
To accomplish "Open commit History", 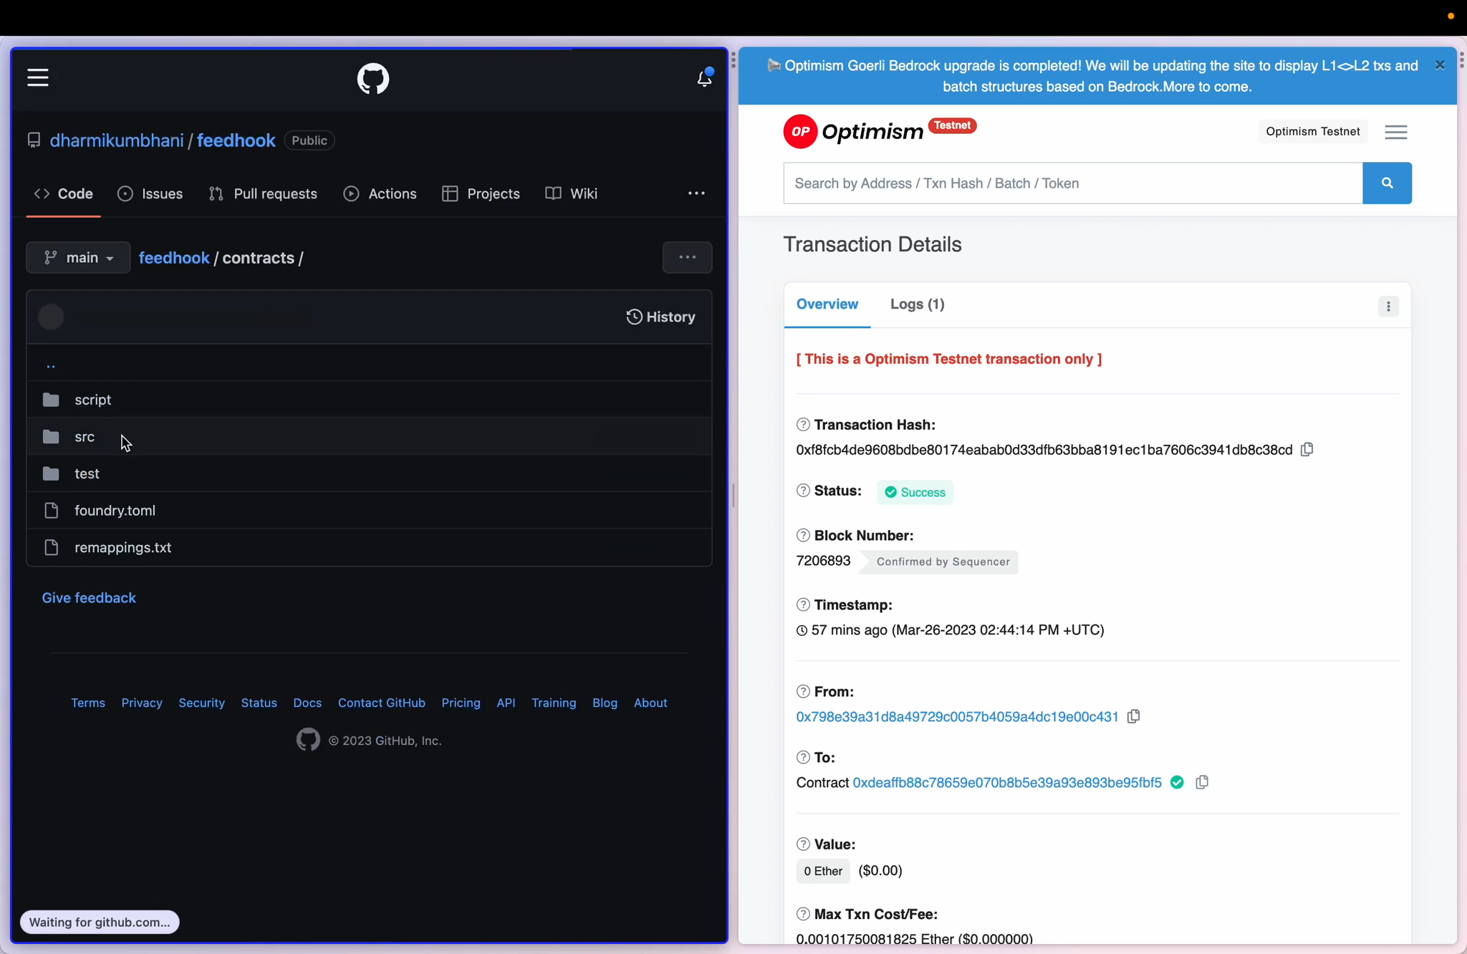I will pos(660,317).
